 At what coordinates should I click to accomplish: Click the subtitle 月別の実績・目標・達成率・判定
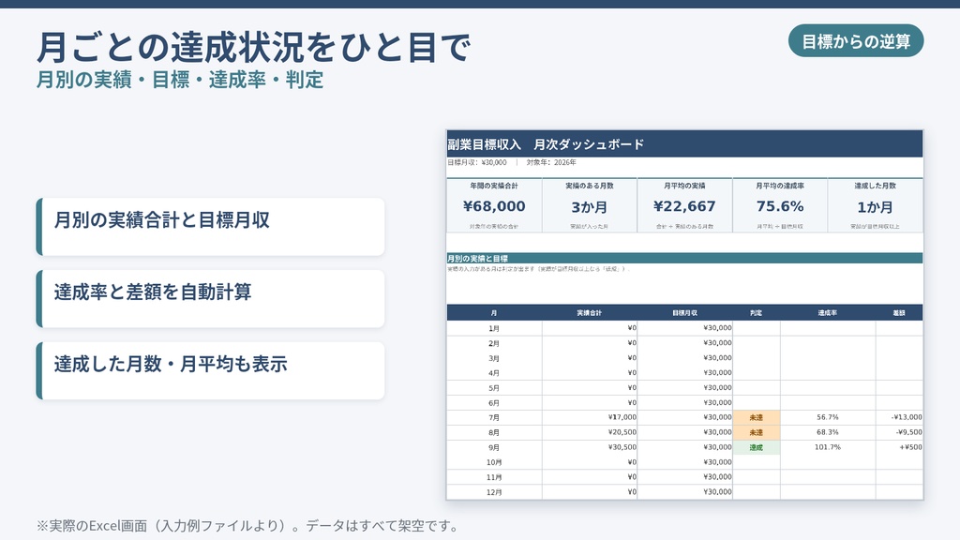180,80
